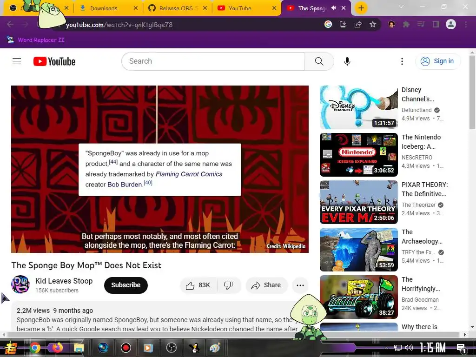Open OBS Studio taskbar icon
476x357 pixels.
point(171,348)
